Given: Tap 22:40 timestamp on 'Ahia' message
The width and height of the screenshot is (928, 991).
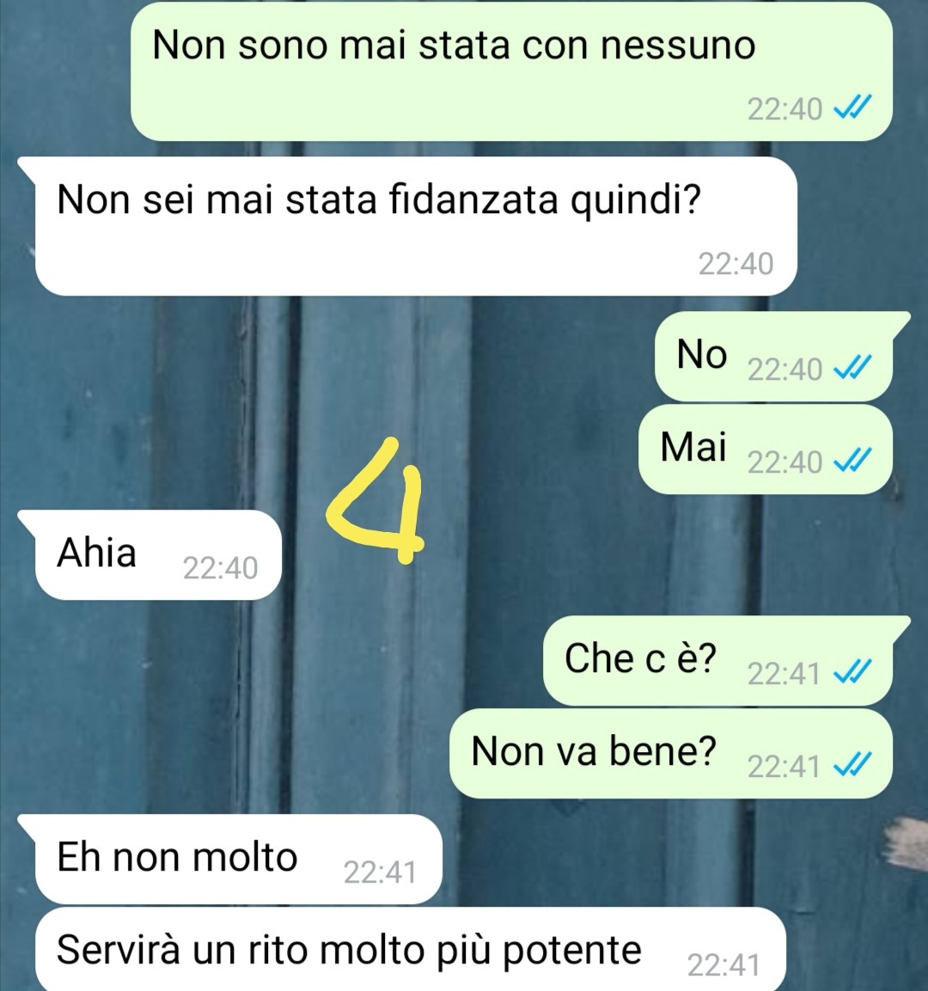Looking at the screenshot, I should pos(221,567).
